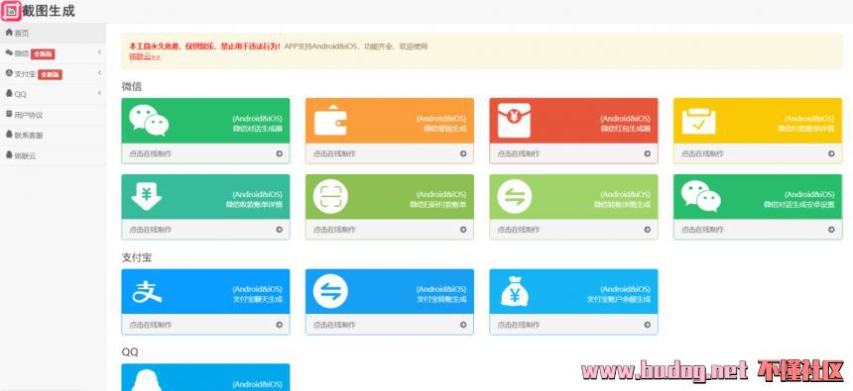Click the arrow circle icon under 微信转账详情生成
Screen dimensions: 853x391
[648, 230]
